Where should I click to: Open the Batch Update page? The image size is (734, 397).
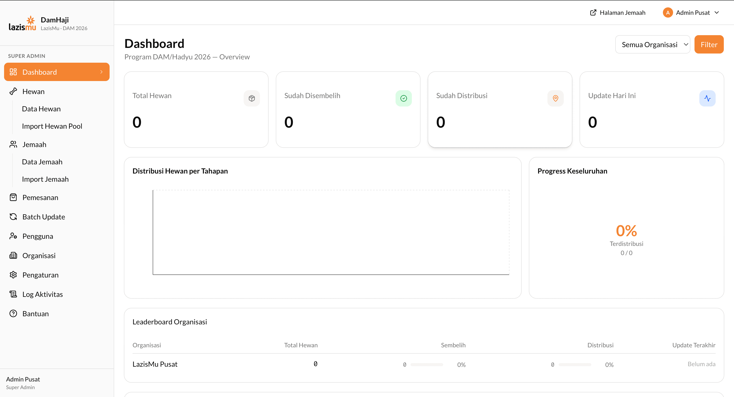57,217
